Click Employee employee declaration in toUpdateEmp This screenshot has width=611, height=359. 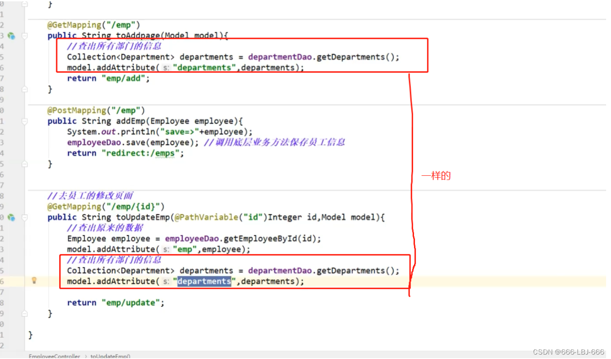pos(109,239)
